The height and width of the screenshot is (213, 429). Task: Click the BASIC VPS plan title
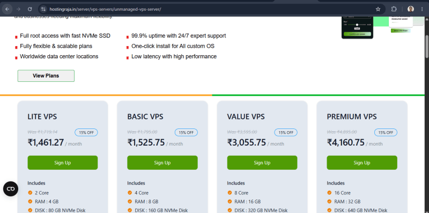(x=145, y=117)
